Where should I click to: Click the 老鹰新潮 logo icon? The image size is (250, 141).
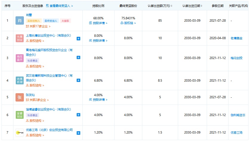point(20,80)
